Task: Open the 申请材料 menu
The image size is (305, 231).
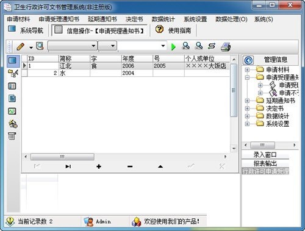Action: (x=18, y=20)
